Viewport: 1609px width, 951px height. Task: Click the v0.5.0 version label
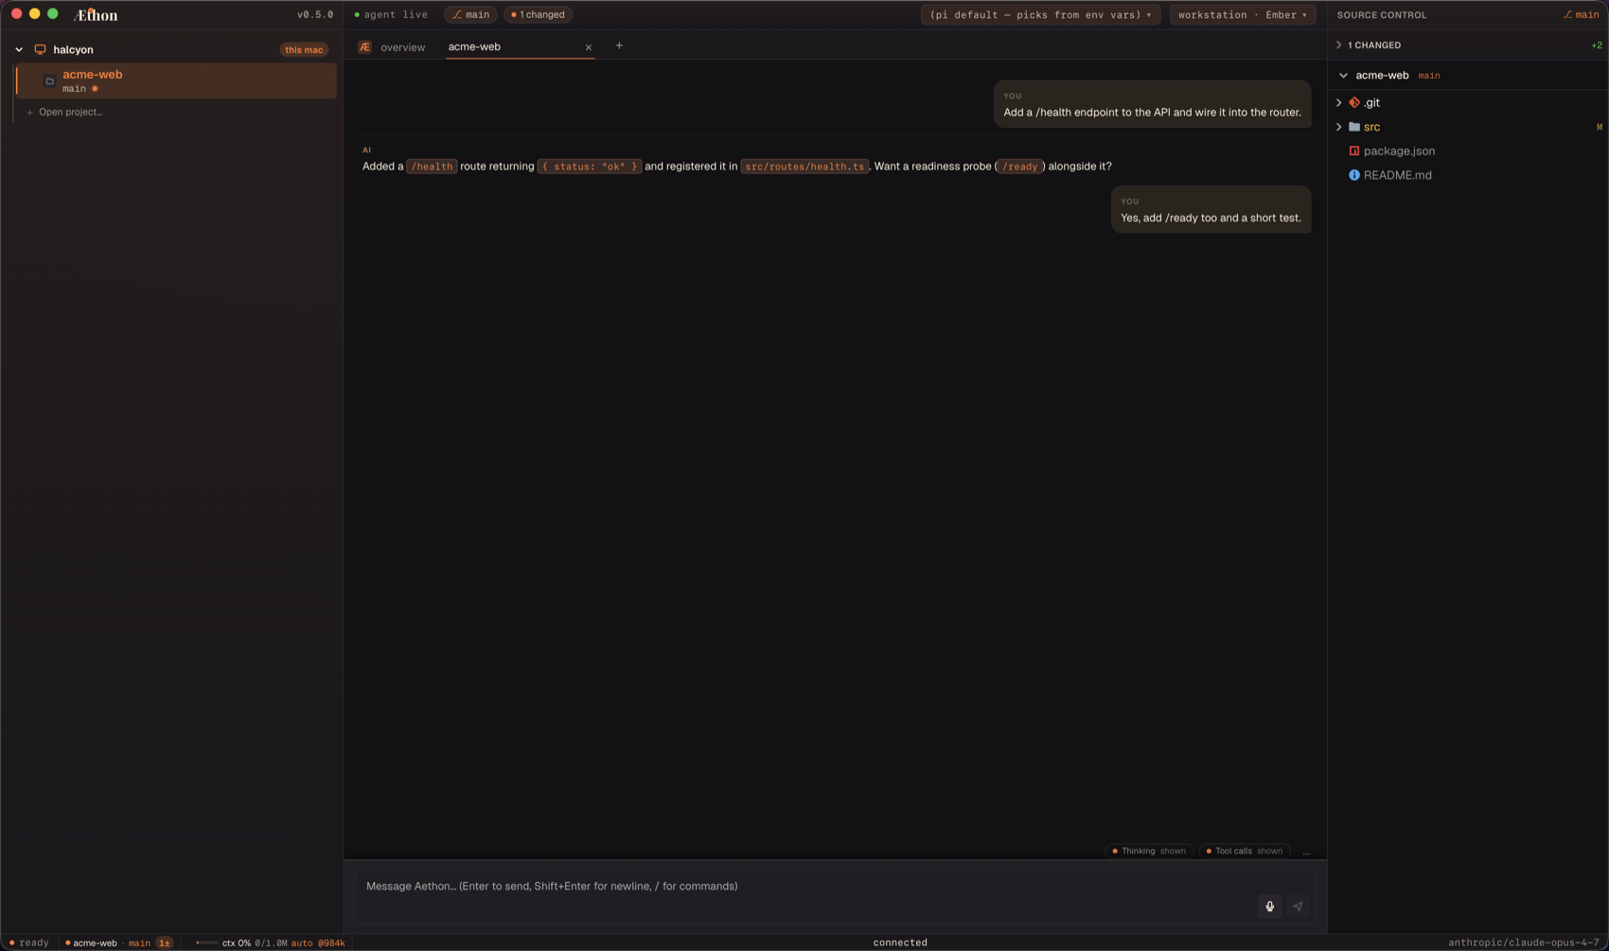(x=315, y=15)
